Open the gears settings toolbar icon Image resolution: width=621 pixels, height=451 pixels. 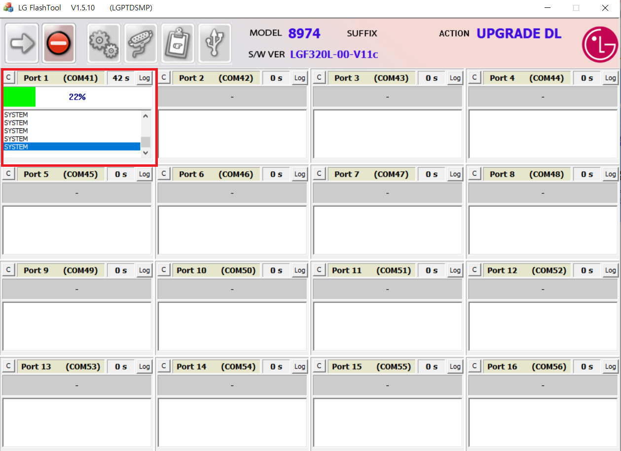click(x=104, y=43)
